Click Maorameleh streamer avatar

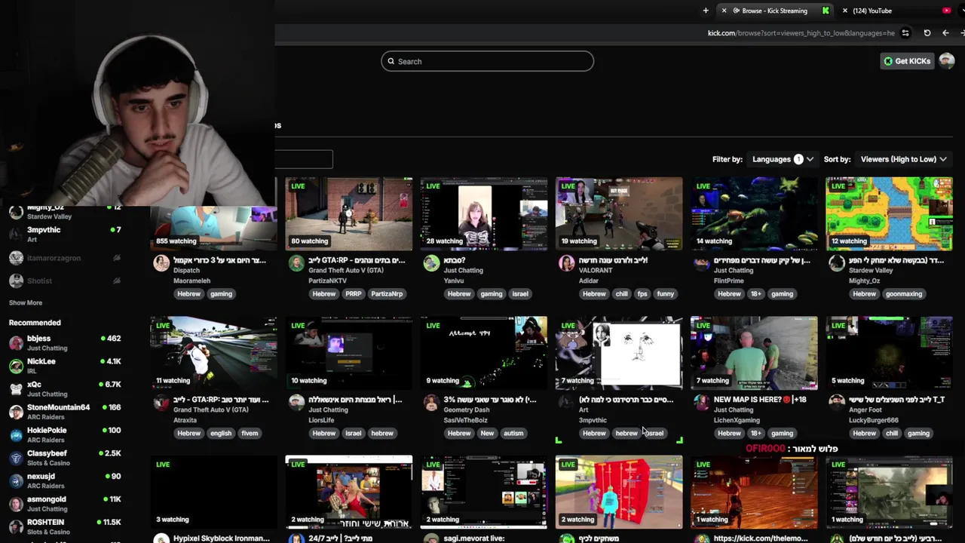click(161, 263)
